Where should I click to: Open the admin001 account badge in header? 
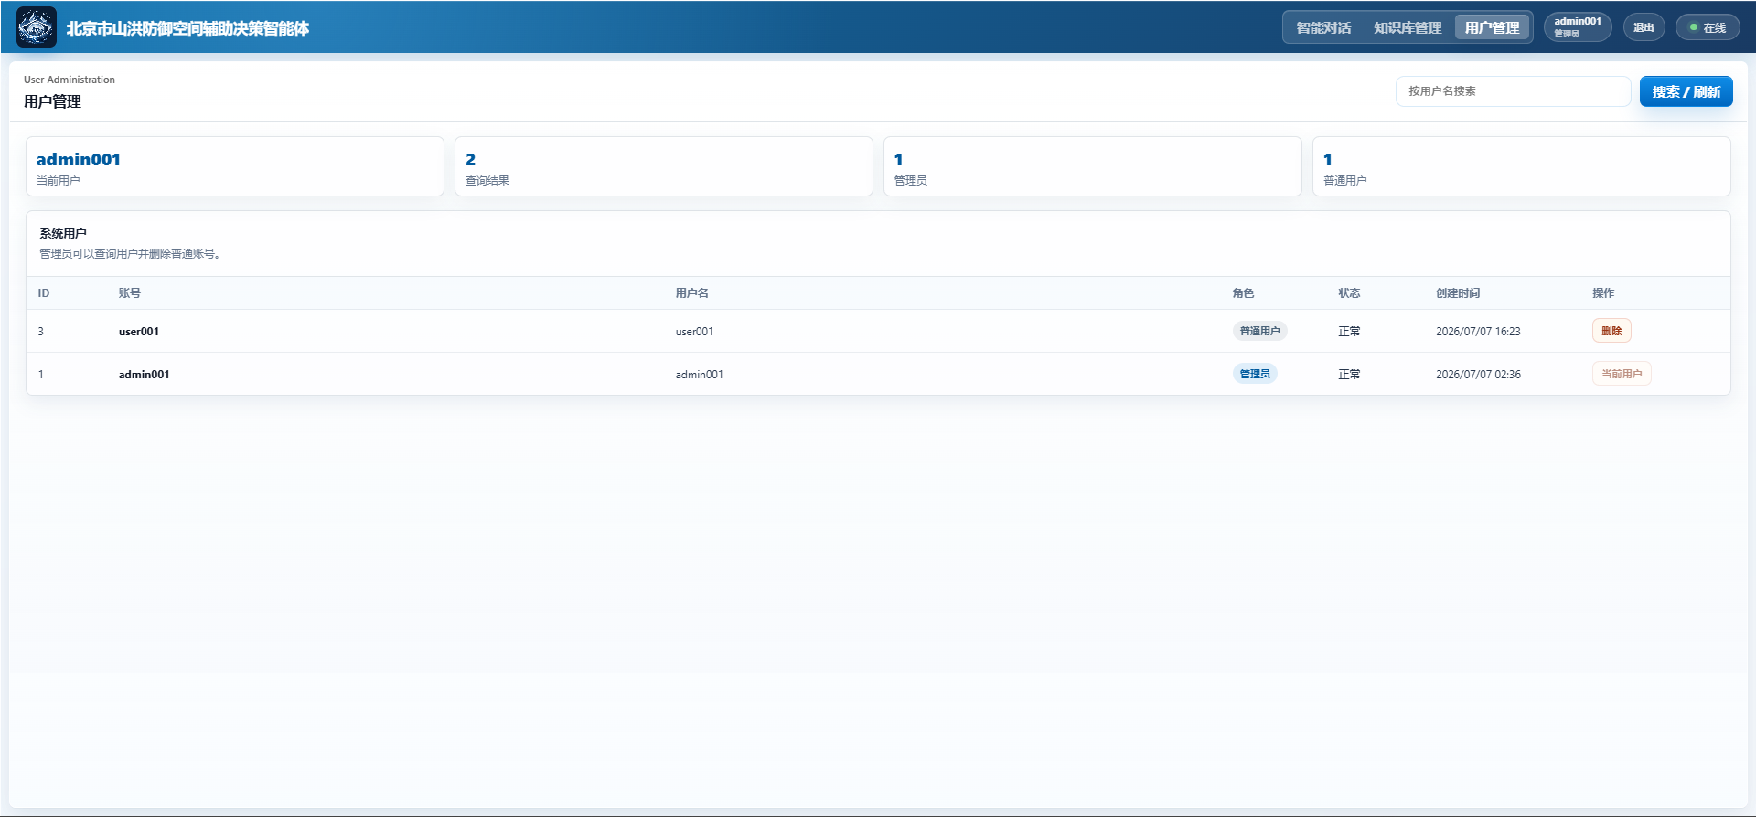tap(1578, 27)
